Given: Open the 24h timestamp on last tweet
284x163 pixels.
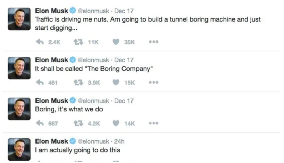Looking at the screenshot, I should pos(119,141).
